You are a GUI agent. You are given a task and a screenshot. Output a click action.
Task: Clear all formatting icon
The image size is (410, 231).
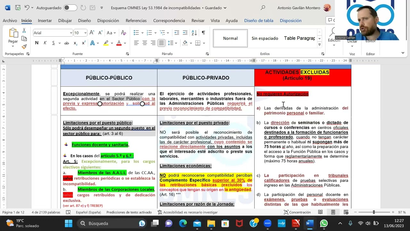123,33
